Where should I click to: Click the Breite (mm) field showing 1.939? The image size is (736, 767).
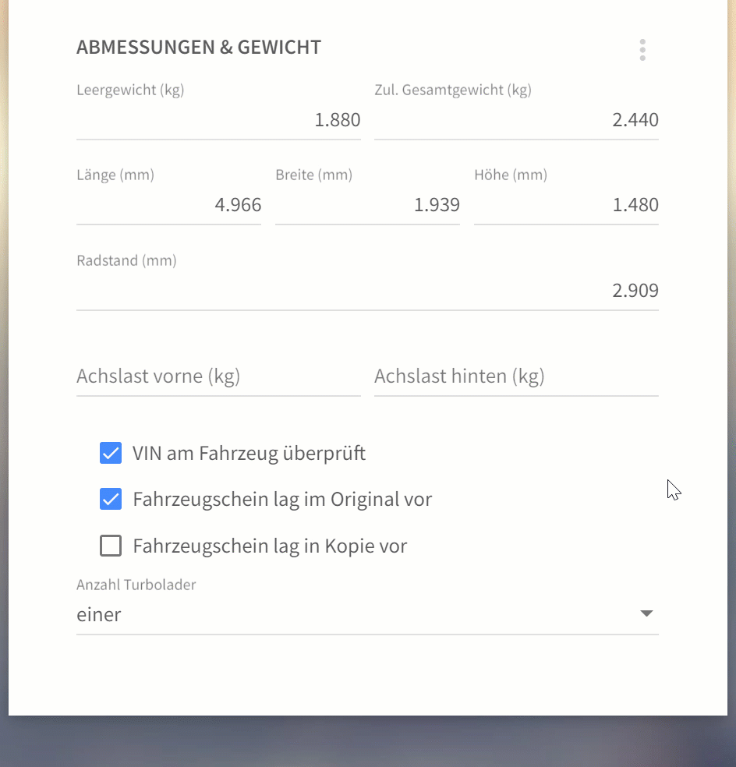(367, 205)
